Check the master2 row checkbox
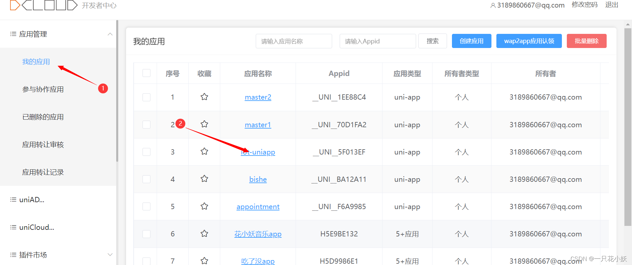This screenshot has height=265, width=632. [x=146, y=97]
